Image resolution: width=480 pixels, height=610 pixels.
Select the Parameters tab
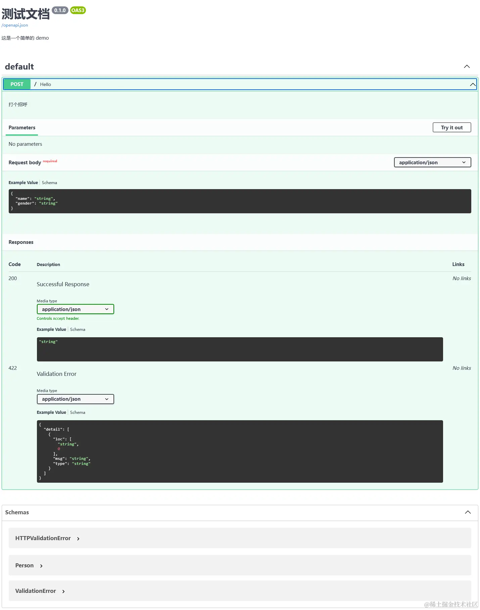[22, 128]
